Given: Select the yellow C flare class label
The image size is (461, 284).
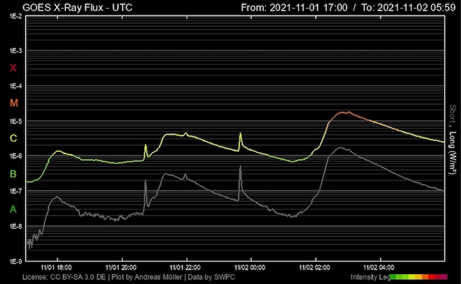Looking at the screenshot, I should 13,139.
